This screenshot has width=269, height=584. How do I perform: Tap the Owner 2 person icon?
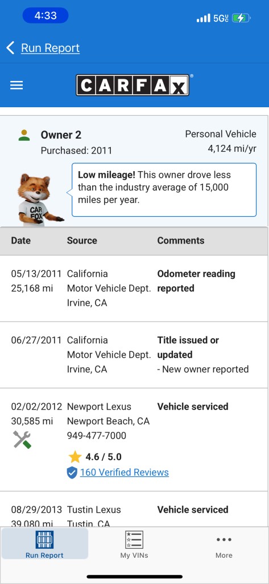click(24, 135)
